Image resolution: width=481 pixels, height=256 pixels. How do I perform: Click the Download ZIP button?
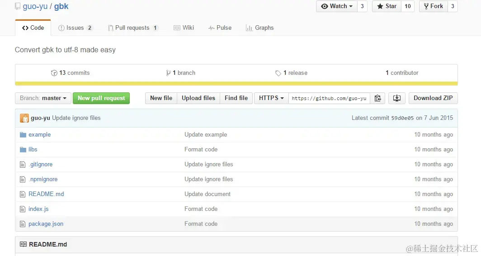point(433,98)
